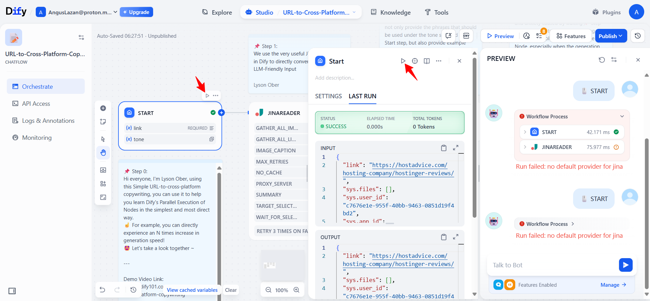Viewport: 650px width, 301px height.
Task: Copy the OUTPUT JSON
Action: click(x=444, y=237)
